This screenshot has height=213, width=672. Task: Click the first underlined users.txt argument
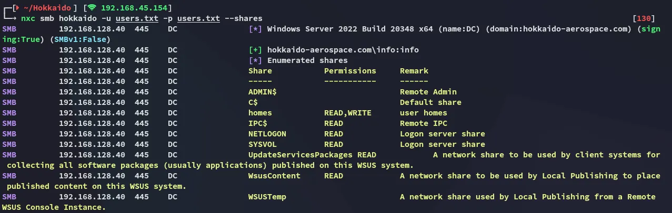(137, 18)
